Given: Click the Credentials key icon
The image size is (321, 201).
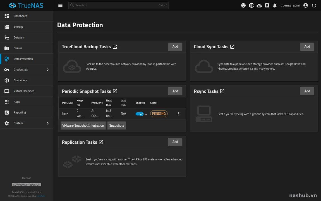Looking at the screenshot, I should [7, 70].
